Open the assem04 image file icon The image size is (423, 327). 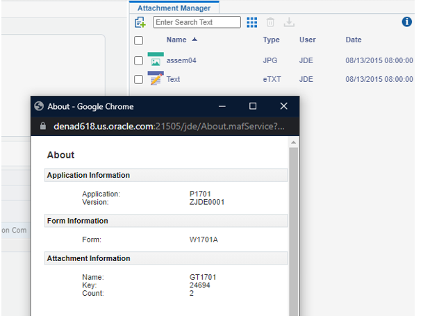pyautogui.click(x=156, y=59)
